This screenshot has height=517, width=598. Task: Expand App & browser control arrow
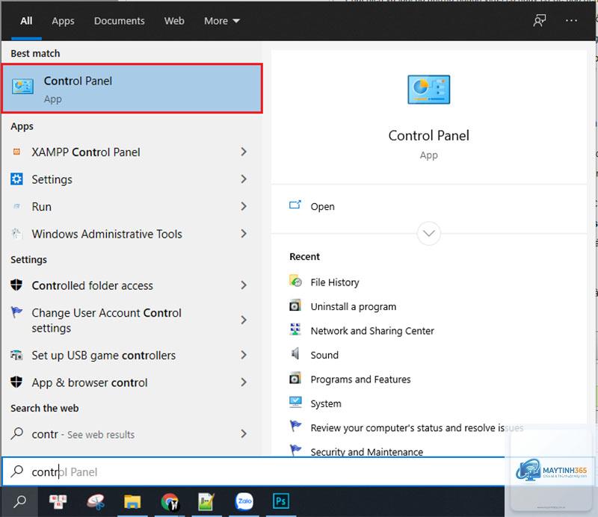tap(244, 382)
